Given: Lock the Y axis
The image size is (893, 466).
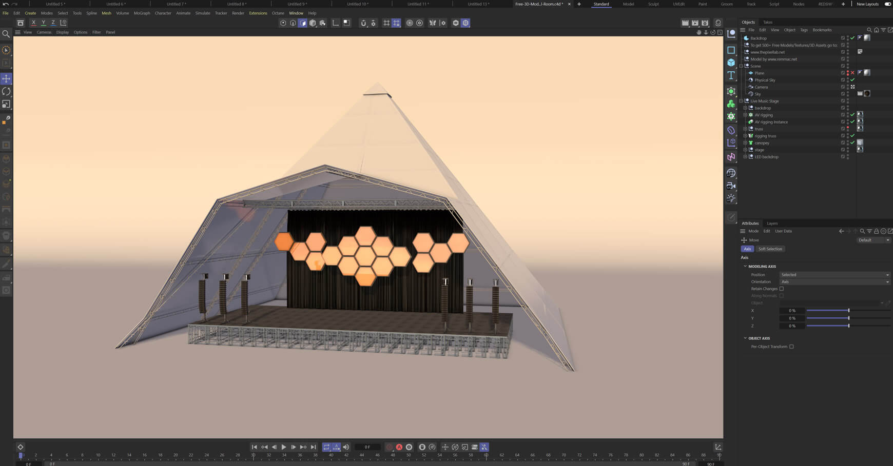Looking at the screenshot, I should pos(43,23).
